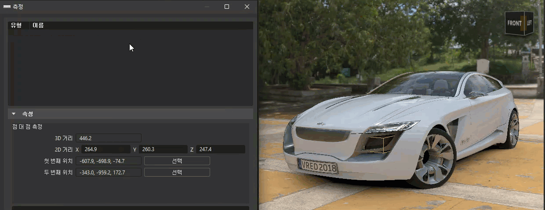The image size is (545, 210).
Task: Click the VRED 2018 license plate on car
Action: pyautogui.click(x=318, y=166)
